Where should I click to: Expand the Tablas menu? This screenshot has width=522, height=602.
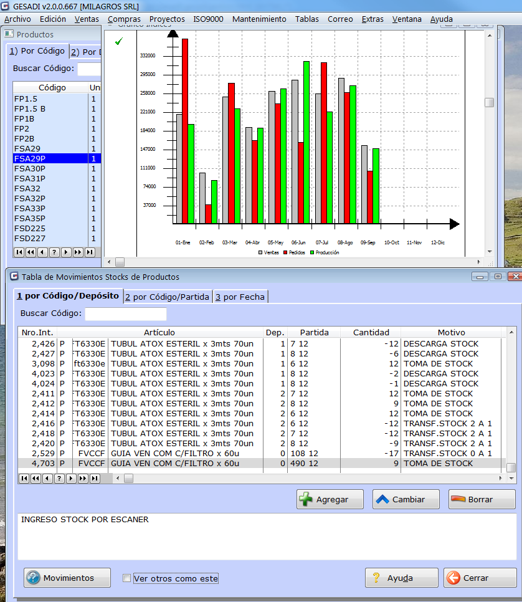click(x=306, y=19)
